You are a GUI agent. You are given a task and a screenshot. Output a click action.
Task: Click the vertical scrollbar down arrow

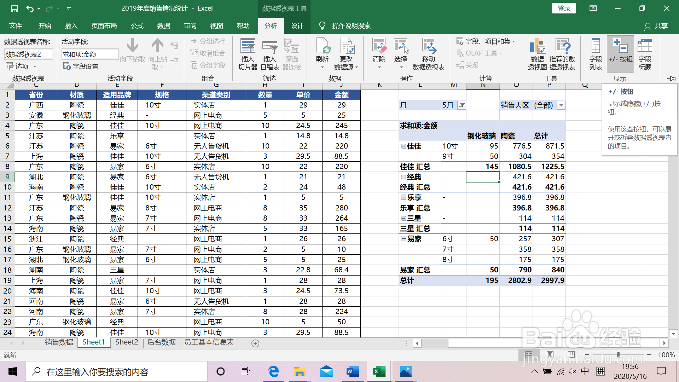coord(673,334)
